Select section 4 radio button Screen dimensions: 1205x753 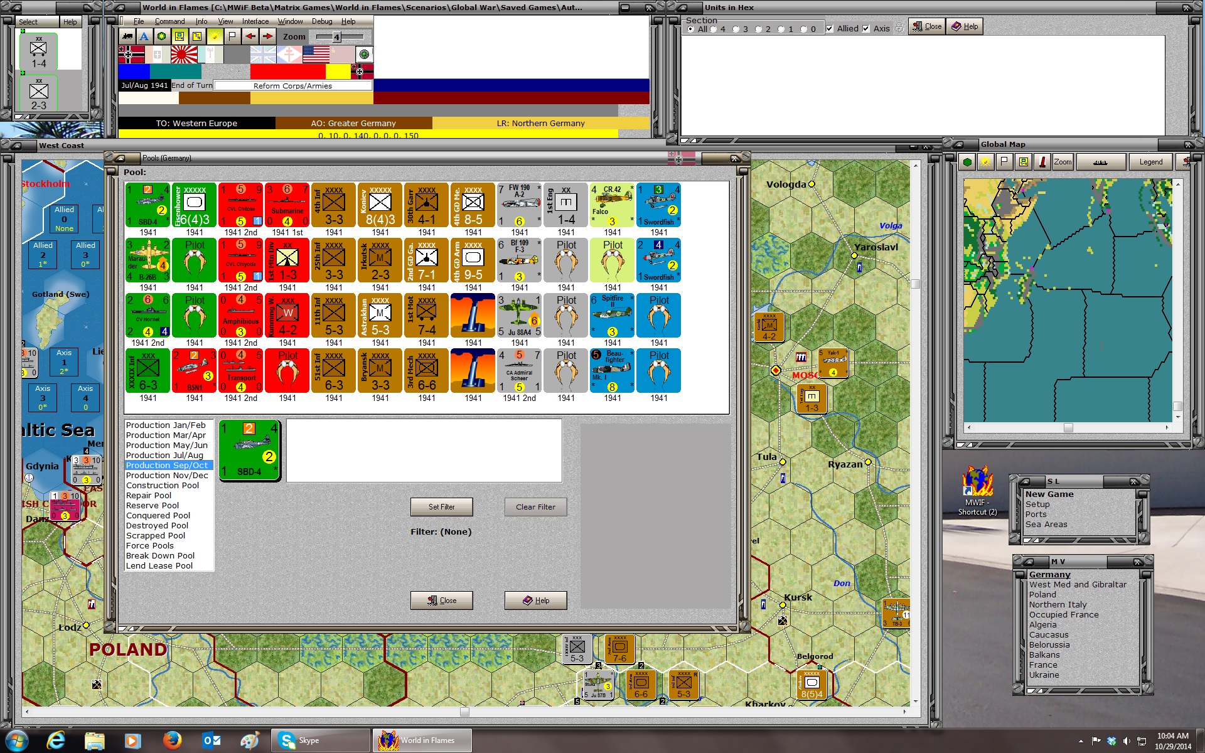coord(714,29)
